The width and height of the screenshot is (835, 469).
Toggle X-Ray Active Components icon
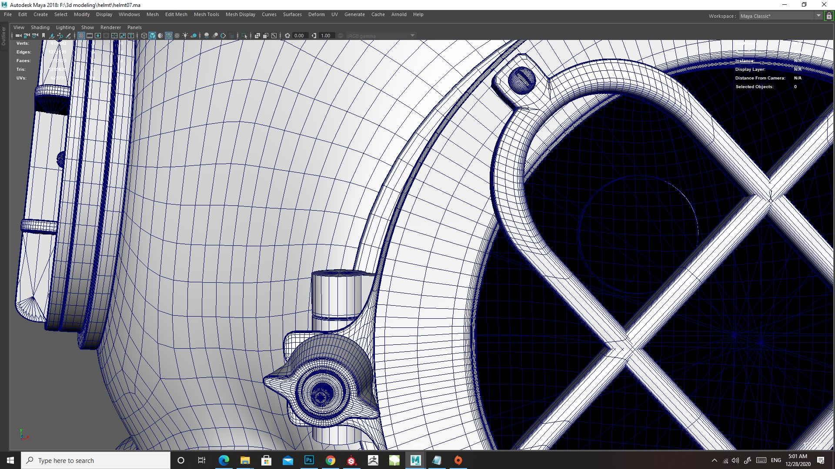click(266, 36)
